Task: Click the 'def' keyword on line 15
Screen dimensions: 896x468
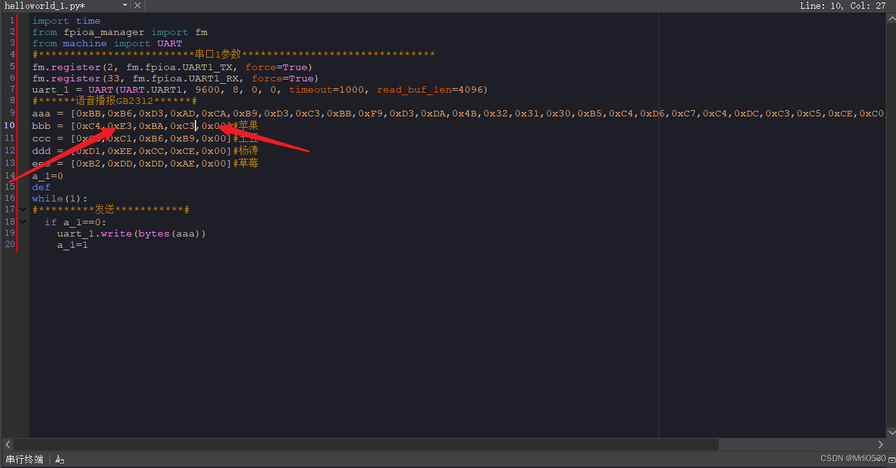Action: 41,187
